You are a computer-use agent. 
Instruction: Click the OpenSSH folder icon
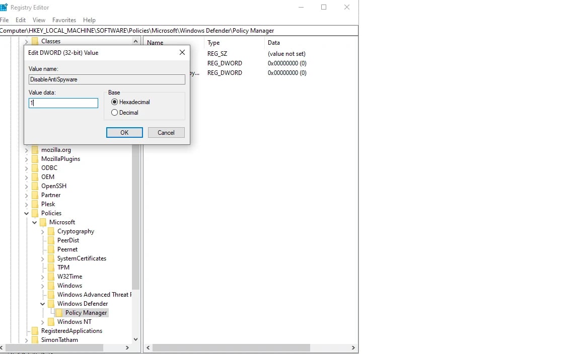click(x=35, y=186)
